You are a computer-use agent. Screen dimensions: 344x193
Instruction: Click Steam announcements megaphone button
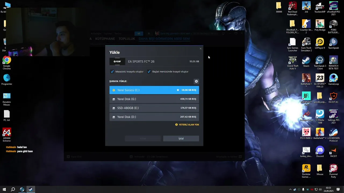pyautogui.click(x=139, y=34)
